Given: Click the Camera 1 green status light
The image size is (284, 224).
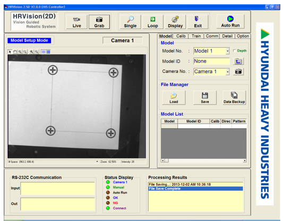Looking at the screenshot, I should click(x=108, y=182).
